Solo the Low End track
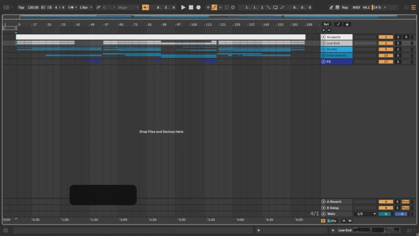419x236 pixels. click(x=398, y=43)
